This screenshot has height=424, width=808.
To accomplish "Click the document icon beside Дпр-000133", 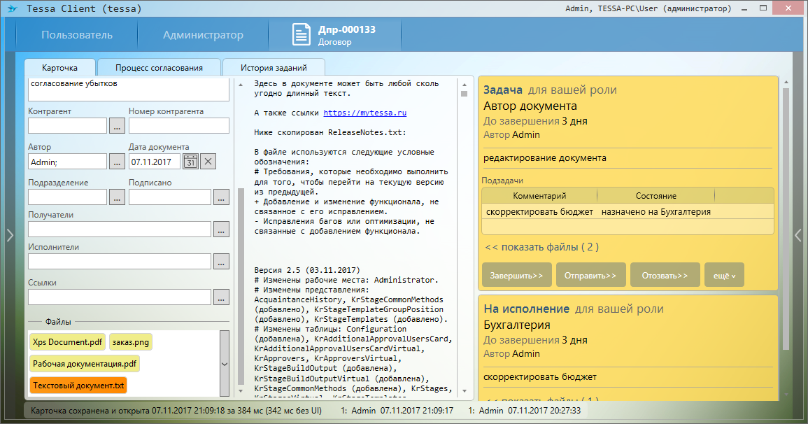I will 302,35.
